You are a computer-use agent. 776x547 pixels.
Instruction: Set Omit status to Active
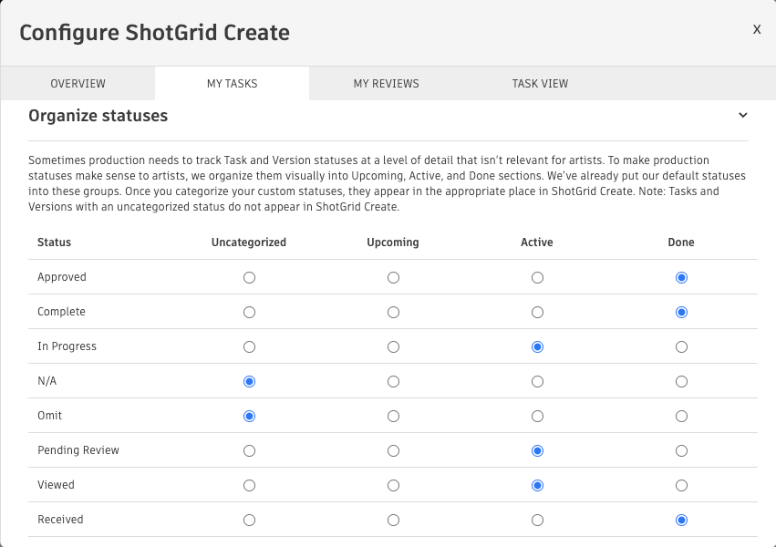(x=537, y=416)
